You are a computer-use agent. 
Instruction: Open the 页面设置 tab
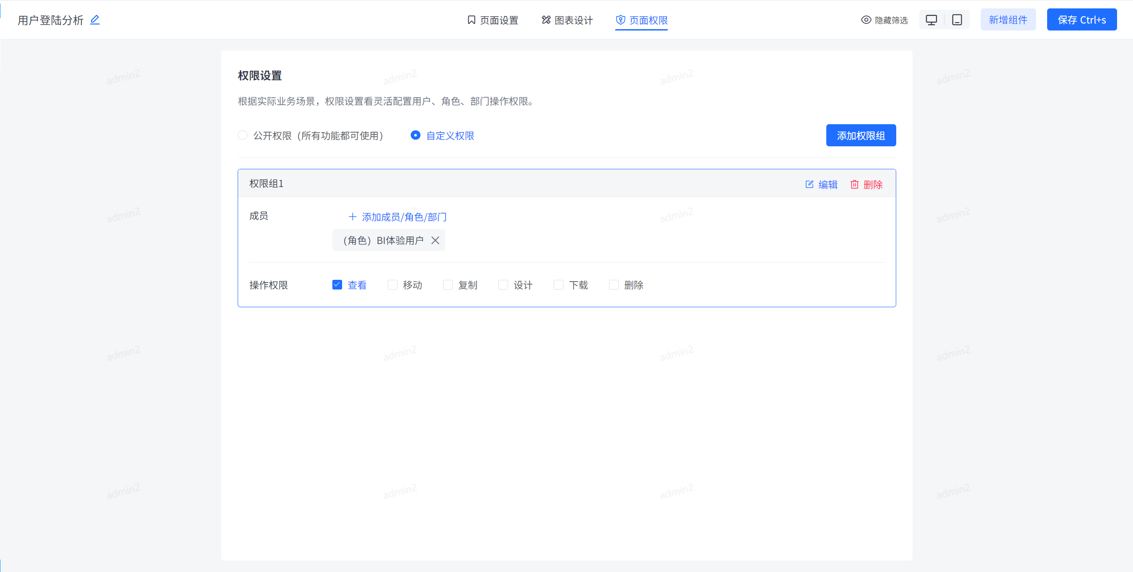tap(493, 20)
